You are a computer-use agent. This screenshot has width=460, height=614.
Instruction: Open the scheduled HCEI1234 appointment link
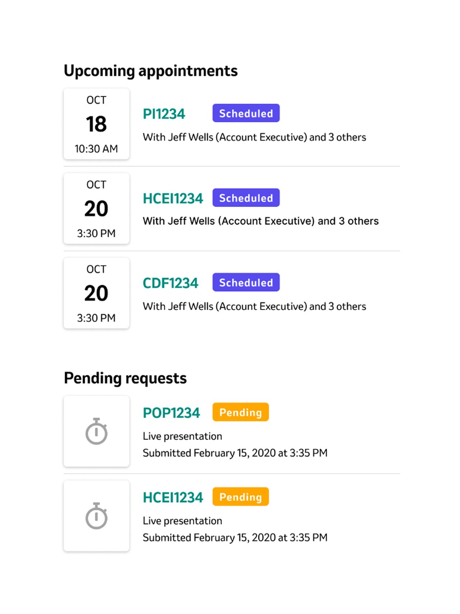[173, 198]
